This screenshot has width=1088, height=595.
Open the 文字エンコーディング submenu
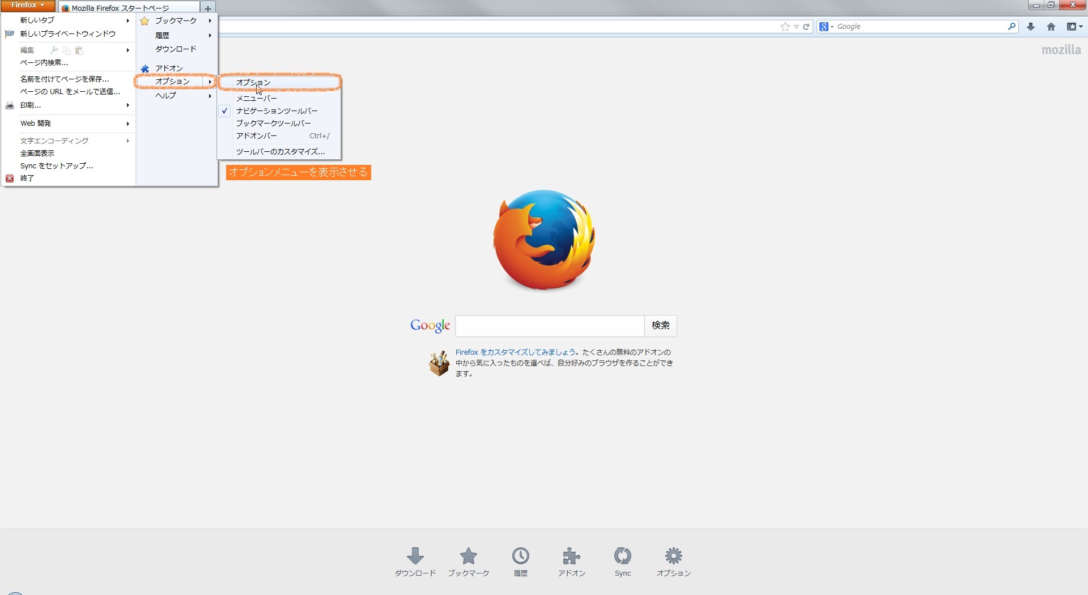click(68, 141)
